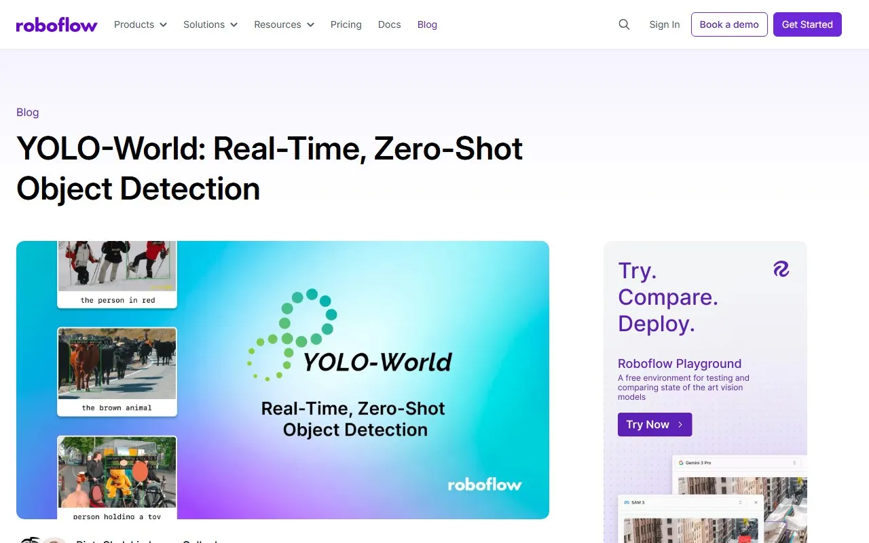
Task: Expand the Products dropdown
Action: click(x=140, y=24)
